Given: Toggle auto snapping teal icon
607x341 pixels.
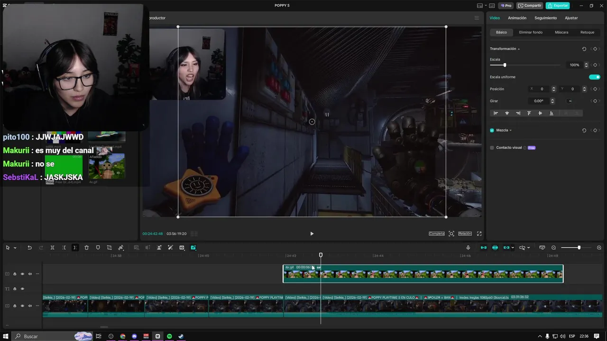Looking at the screenshot, I should [x=495, y=248].
